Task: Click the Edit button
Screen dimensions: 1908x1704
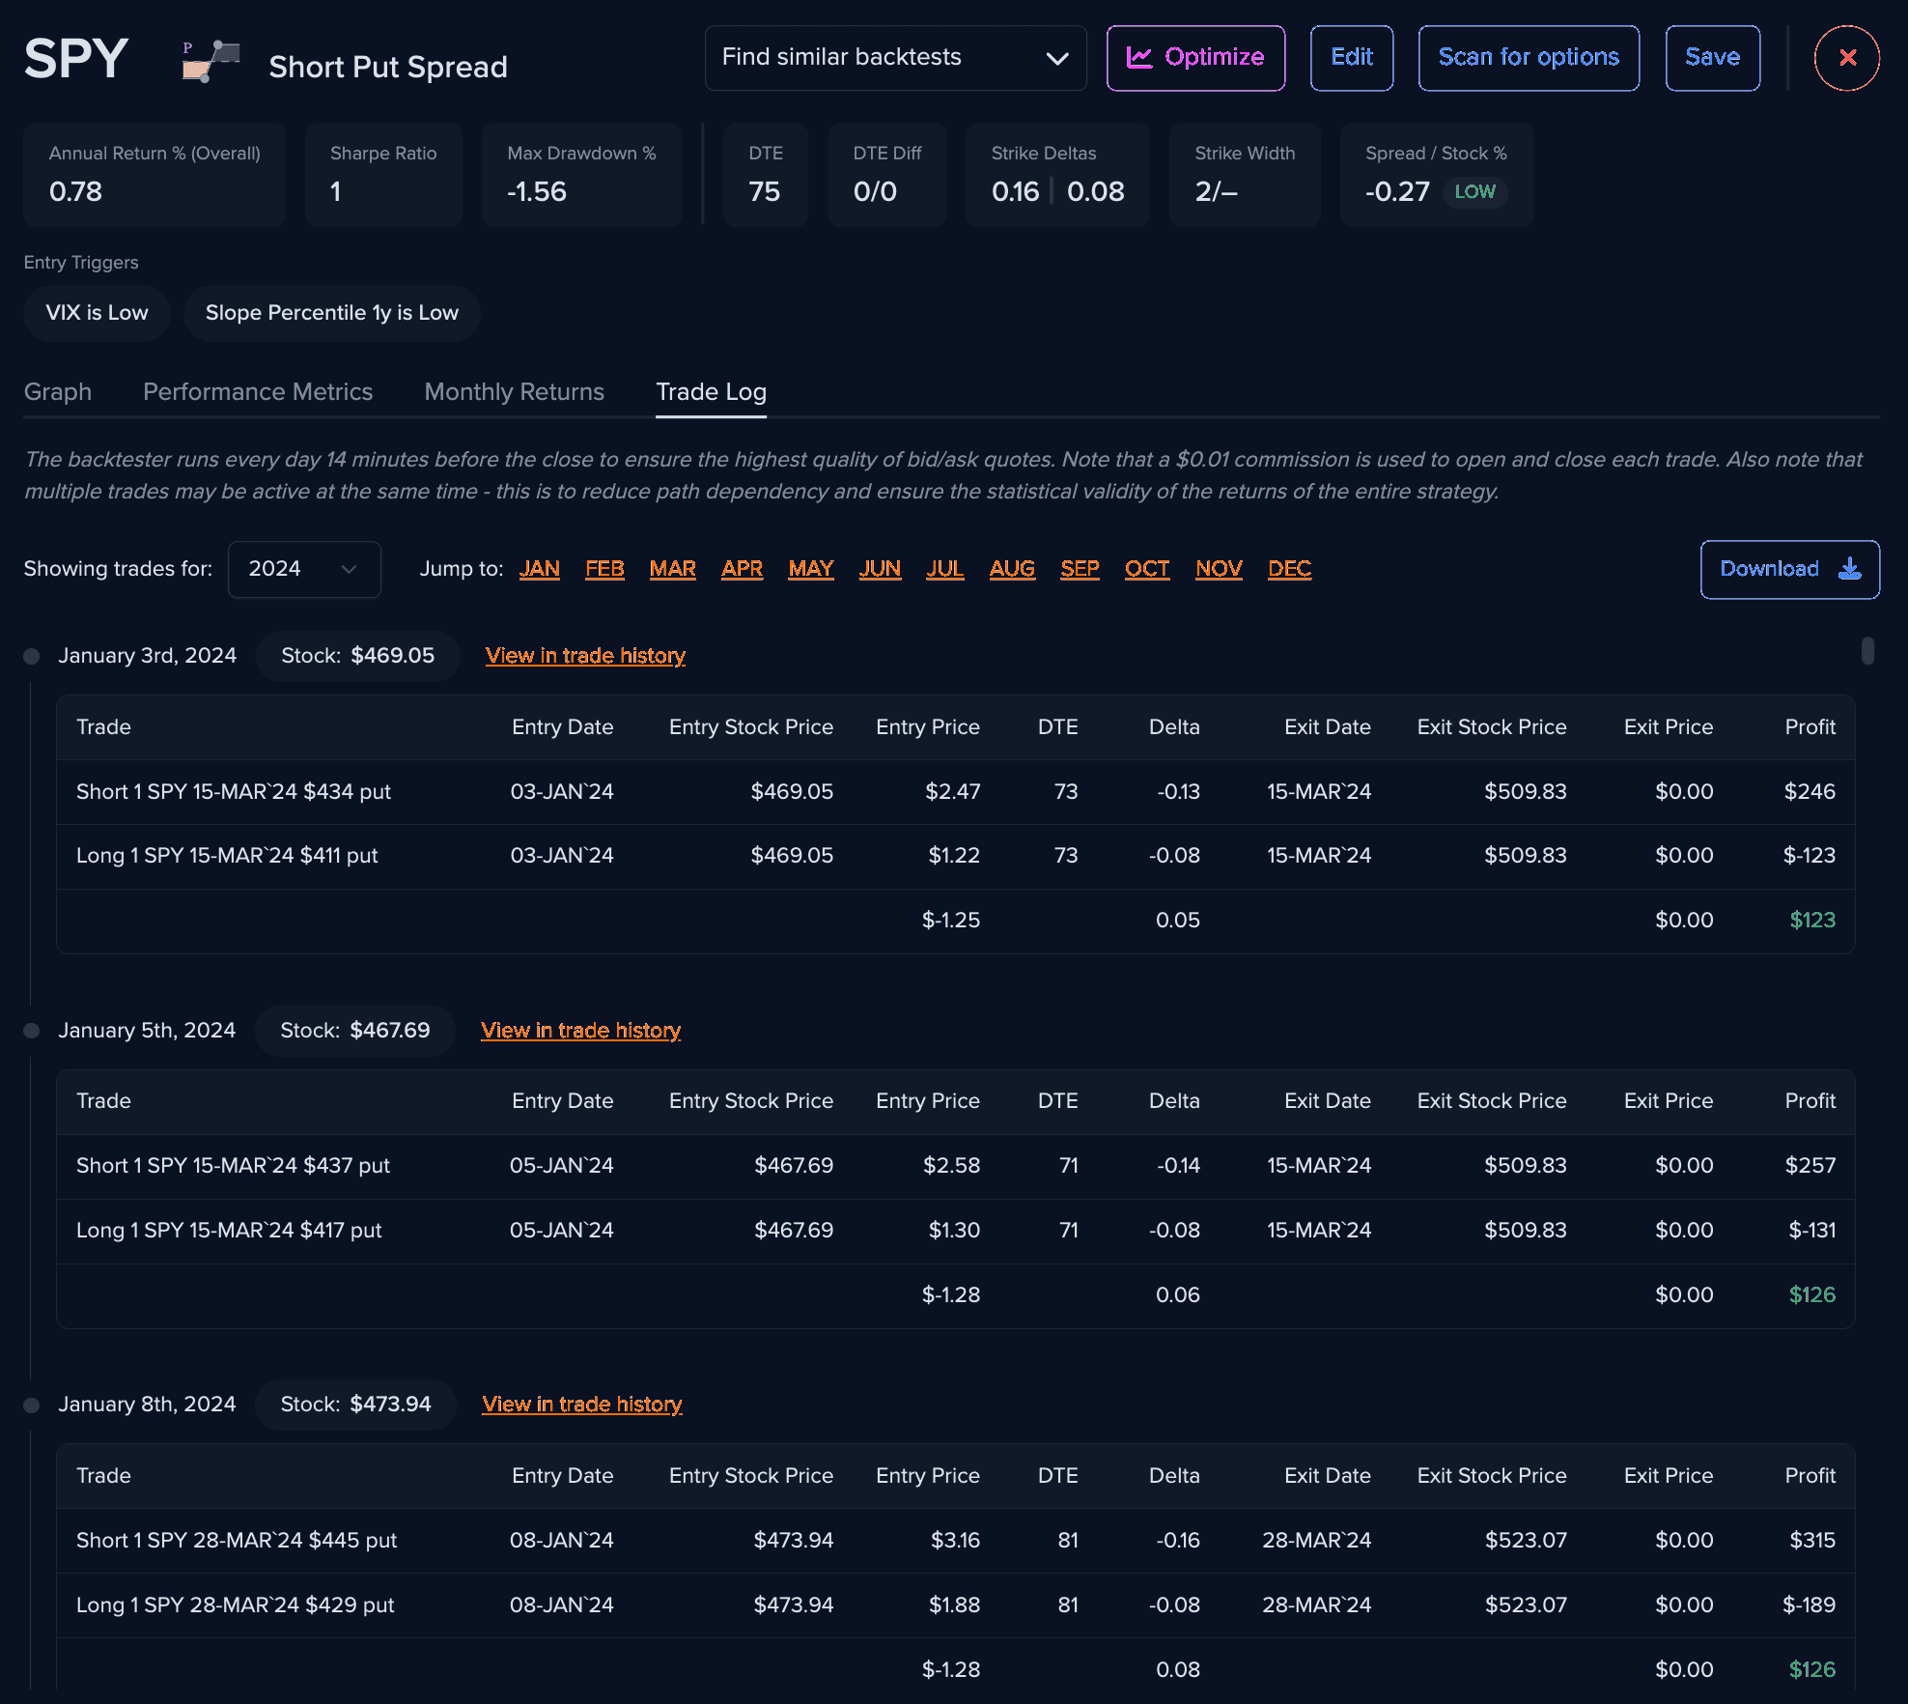Action: coord(1351,58)
